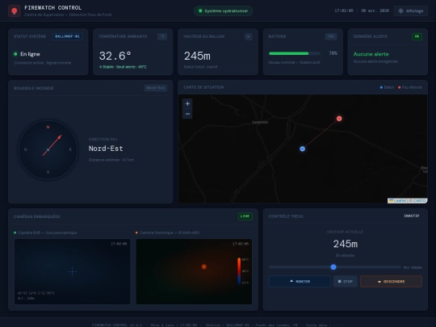Click the blue balloon marker on map

[x=303, y=149]
